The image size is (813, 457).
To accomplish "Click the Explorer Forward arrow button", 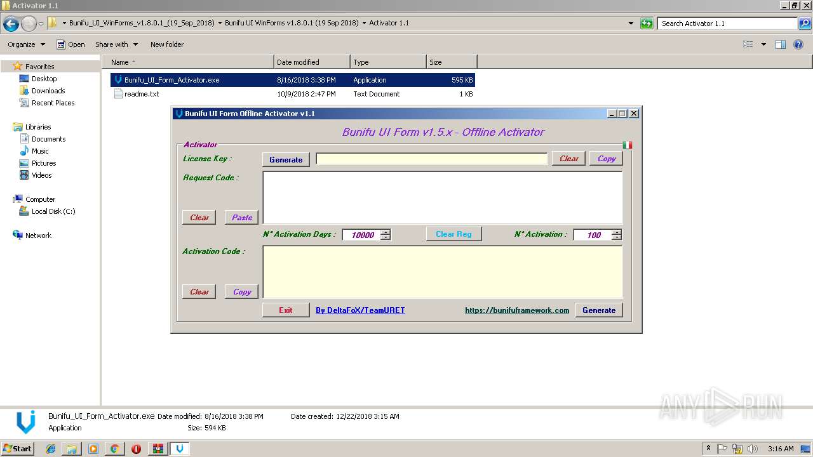I will tap(29, 24).
